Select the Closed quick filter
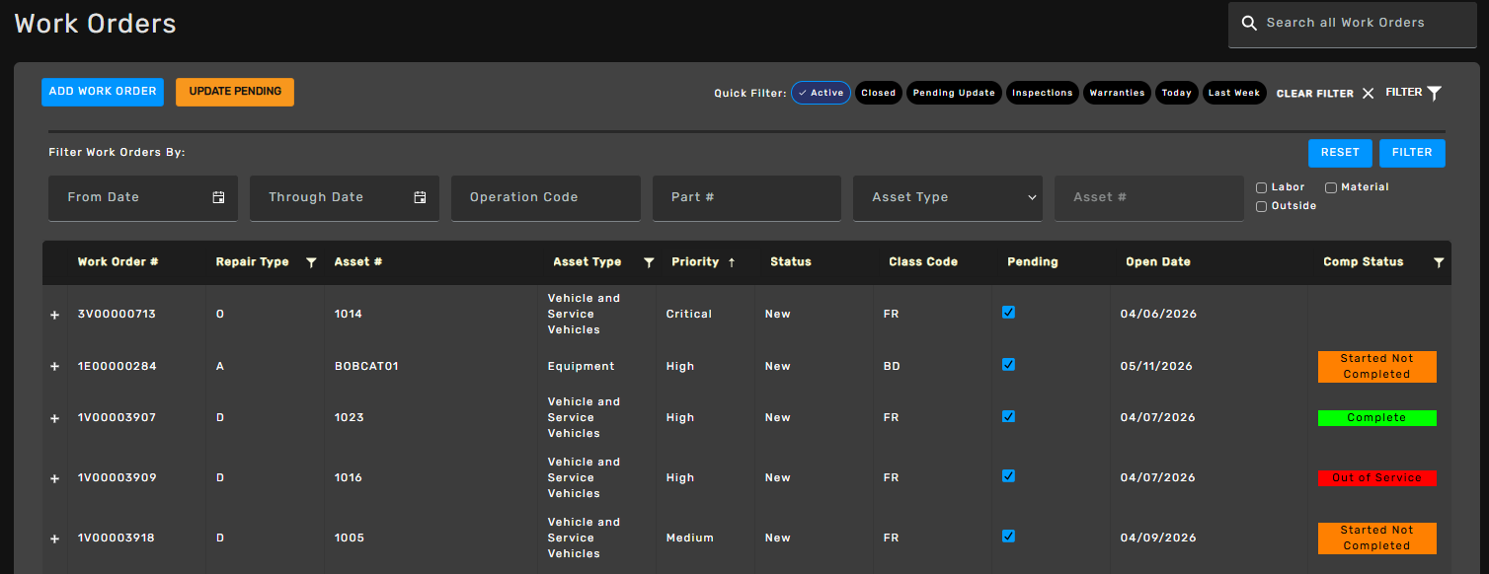 [878, 93]
